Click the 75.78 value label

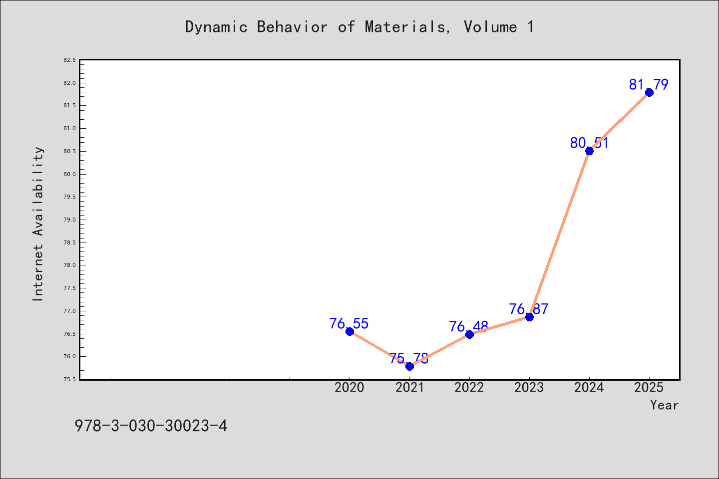coord(409,358)
